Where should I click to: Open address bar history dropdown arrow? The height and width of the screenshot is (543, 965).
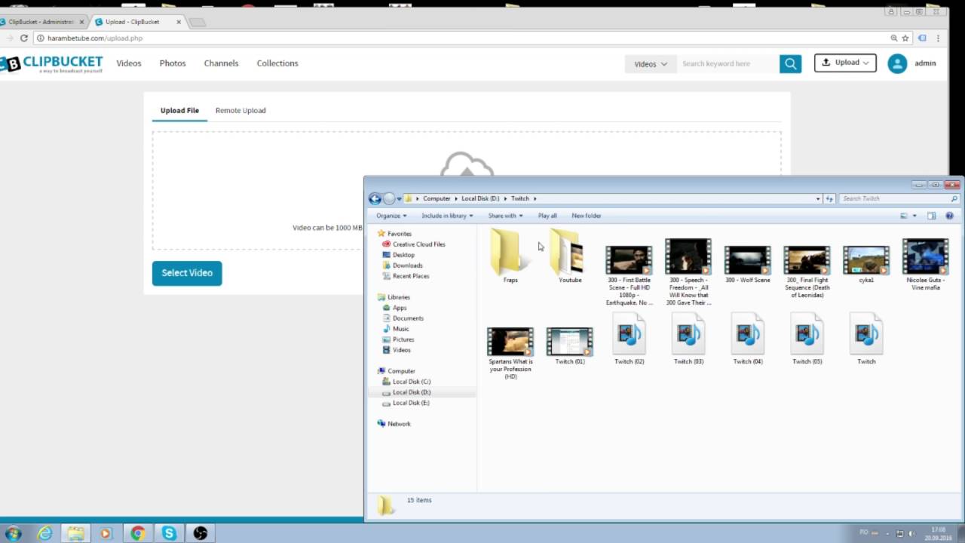818,199
